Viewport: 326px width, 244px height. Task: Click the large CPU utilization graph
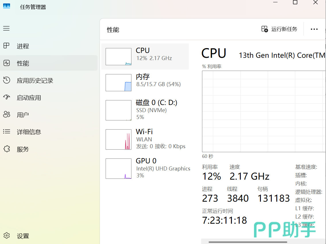click(264, 111)
